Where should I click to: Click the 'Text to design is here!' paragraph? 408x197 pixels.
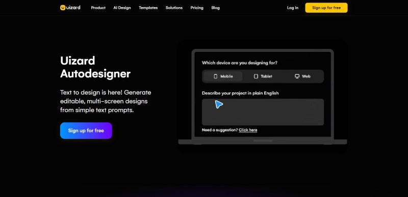106,101
